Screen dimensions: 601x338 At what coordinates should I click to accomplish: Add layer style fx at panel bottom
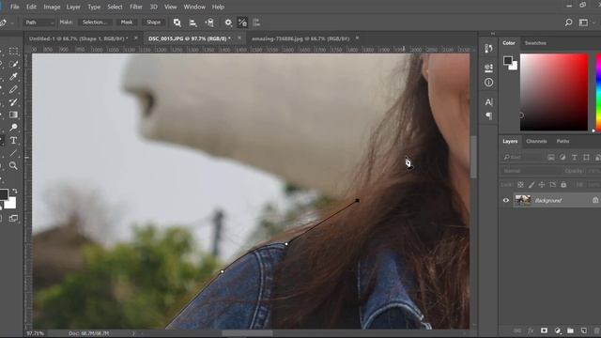tap(531, 330)
